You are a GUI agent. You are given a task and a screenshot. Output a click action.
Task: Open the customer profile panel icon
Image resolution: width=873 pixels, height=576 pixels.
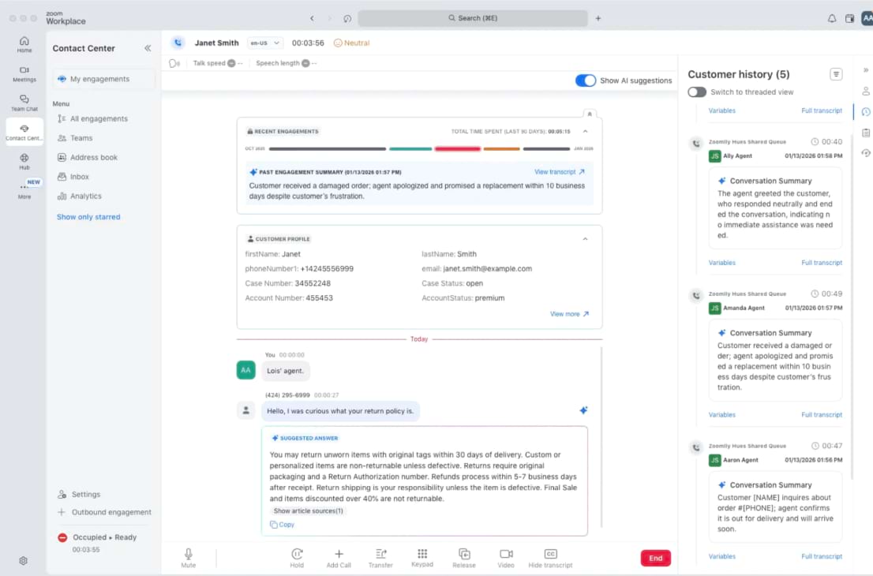point(865,91)
